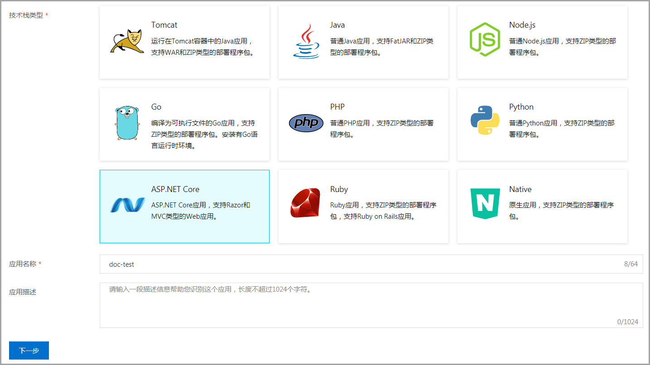Select the Python stack title

pyautogui.click(x=521, y=107)
